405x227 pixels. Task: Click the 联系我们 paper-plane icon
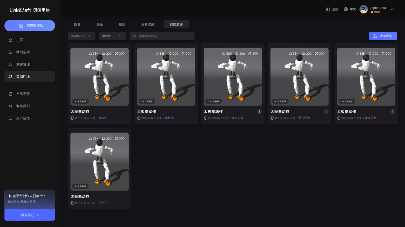(10, 106)
